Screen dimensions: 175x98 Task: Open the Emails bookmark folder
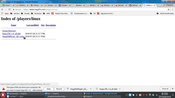tap(25, 13)
